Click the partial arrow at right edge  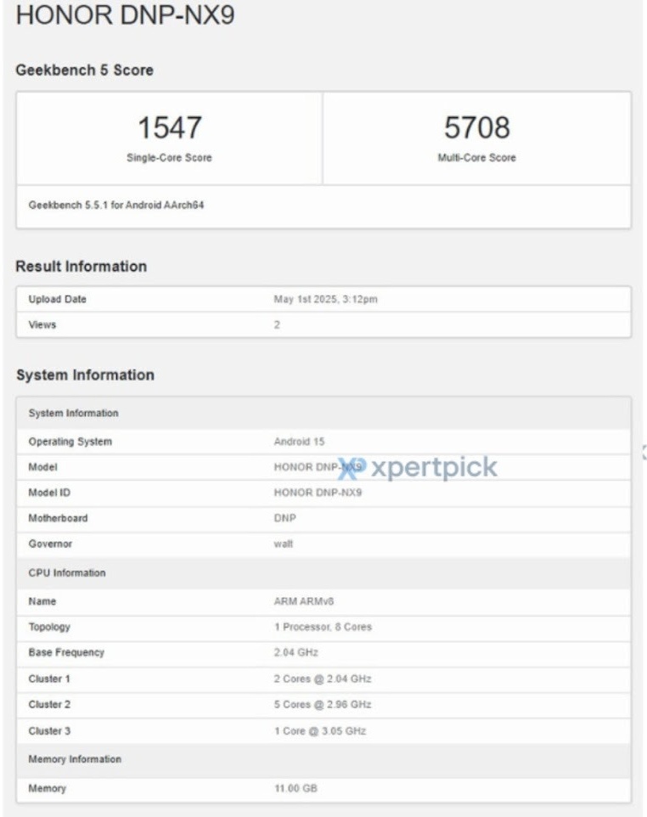click(x=643, y=453)
